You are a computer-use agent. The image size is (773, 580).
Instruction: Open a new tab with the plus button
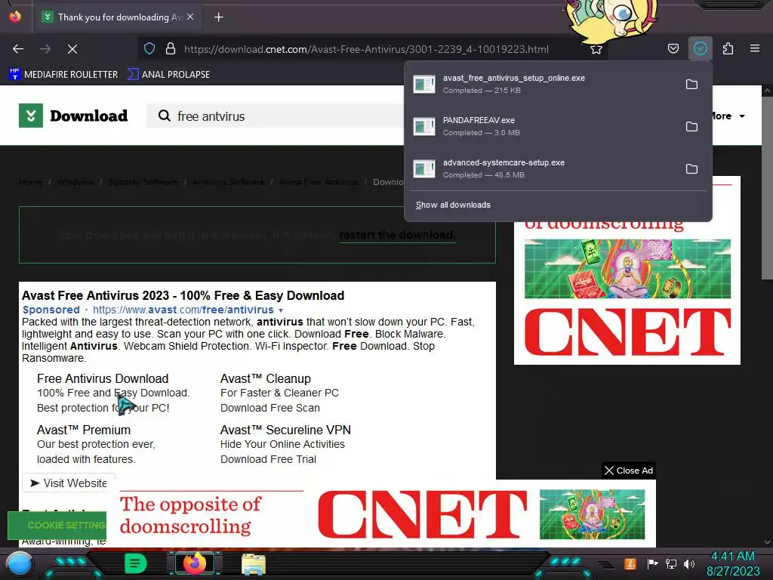click(218, 17)
